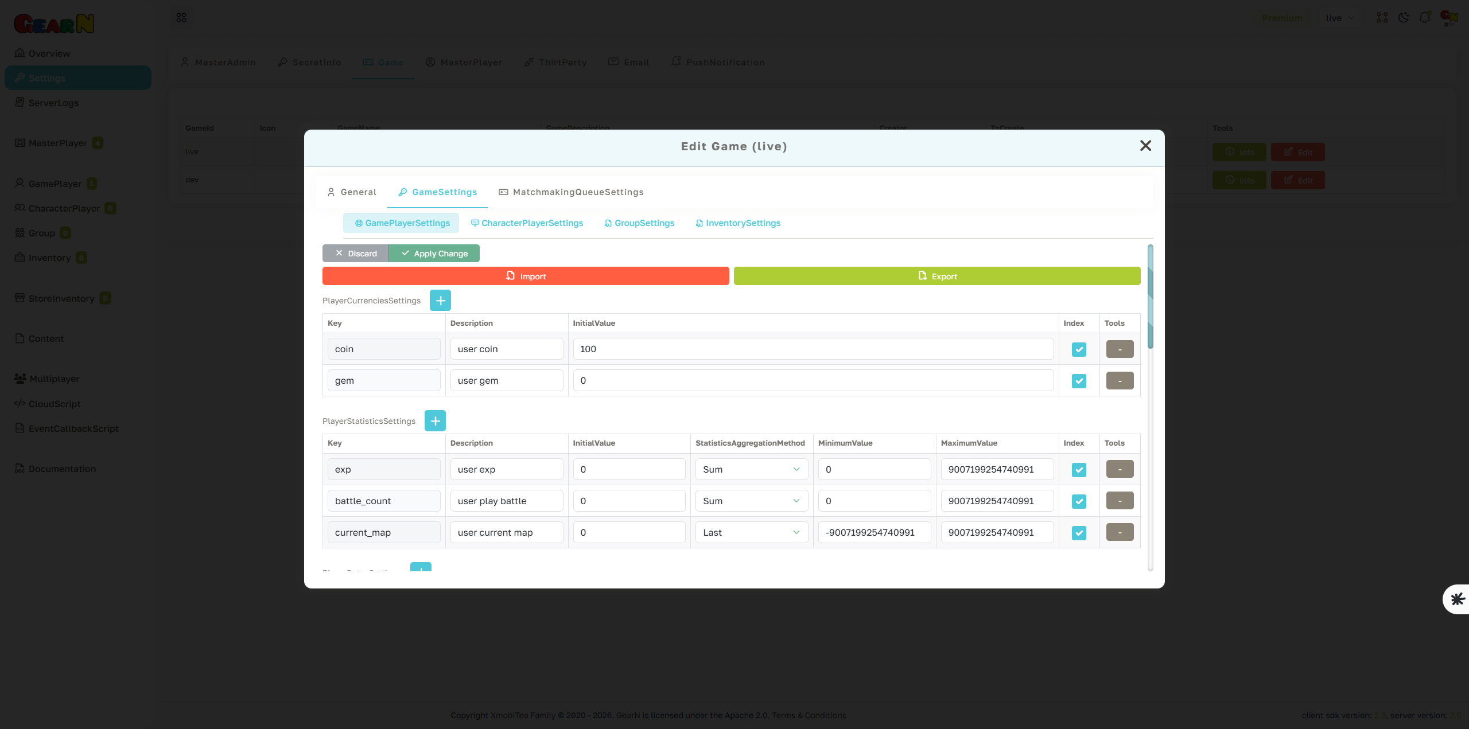Toggle the Index checkbox for the coin currency
1469x729 pixels.
click(1079, 349)
